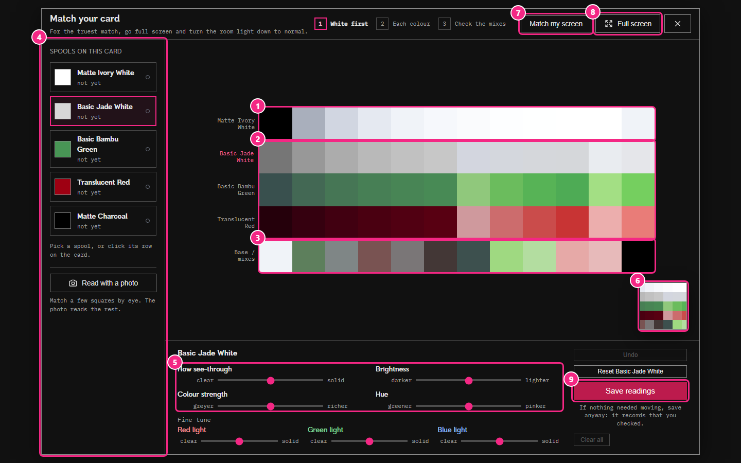
Task: Click the Brightness slider handle
Action: tap(469, 381)
